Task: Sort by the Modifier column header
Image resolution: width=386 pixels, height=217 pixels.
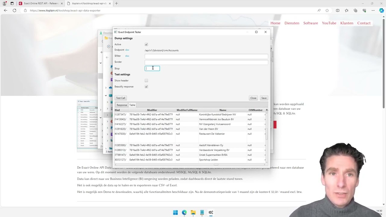Action: [152, 110]
